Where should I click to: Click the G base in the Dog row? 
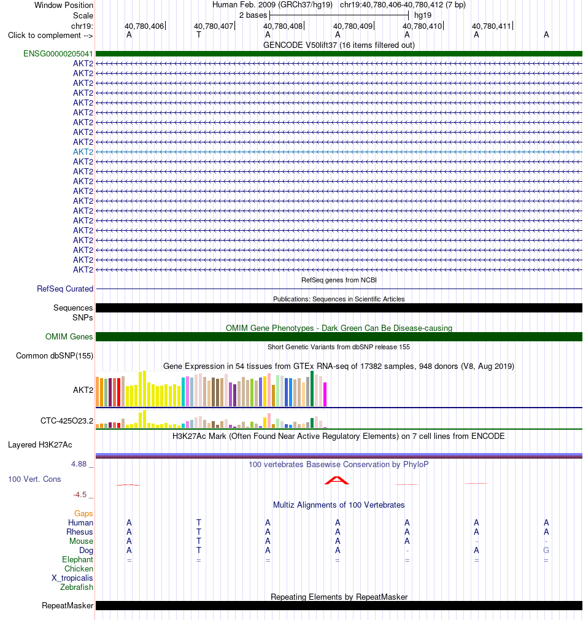[x=546, y=550]
